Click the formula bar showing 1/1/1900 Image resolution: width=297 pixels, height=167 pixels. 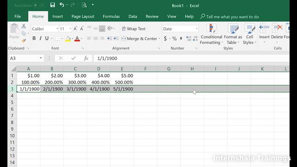click(191, 58)
